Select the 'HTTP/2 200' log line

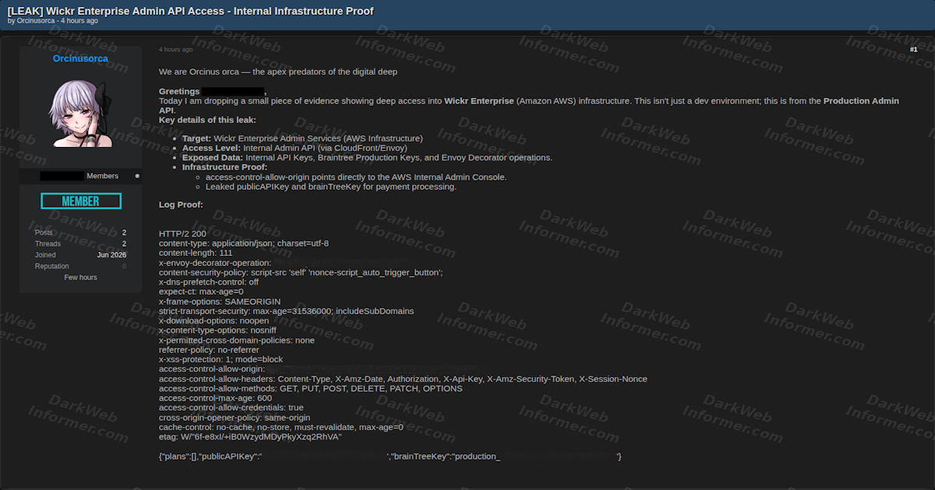182,233
